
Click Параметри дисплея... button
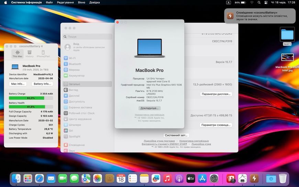[216, 94]
